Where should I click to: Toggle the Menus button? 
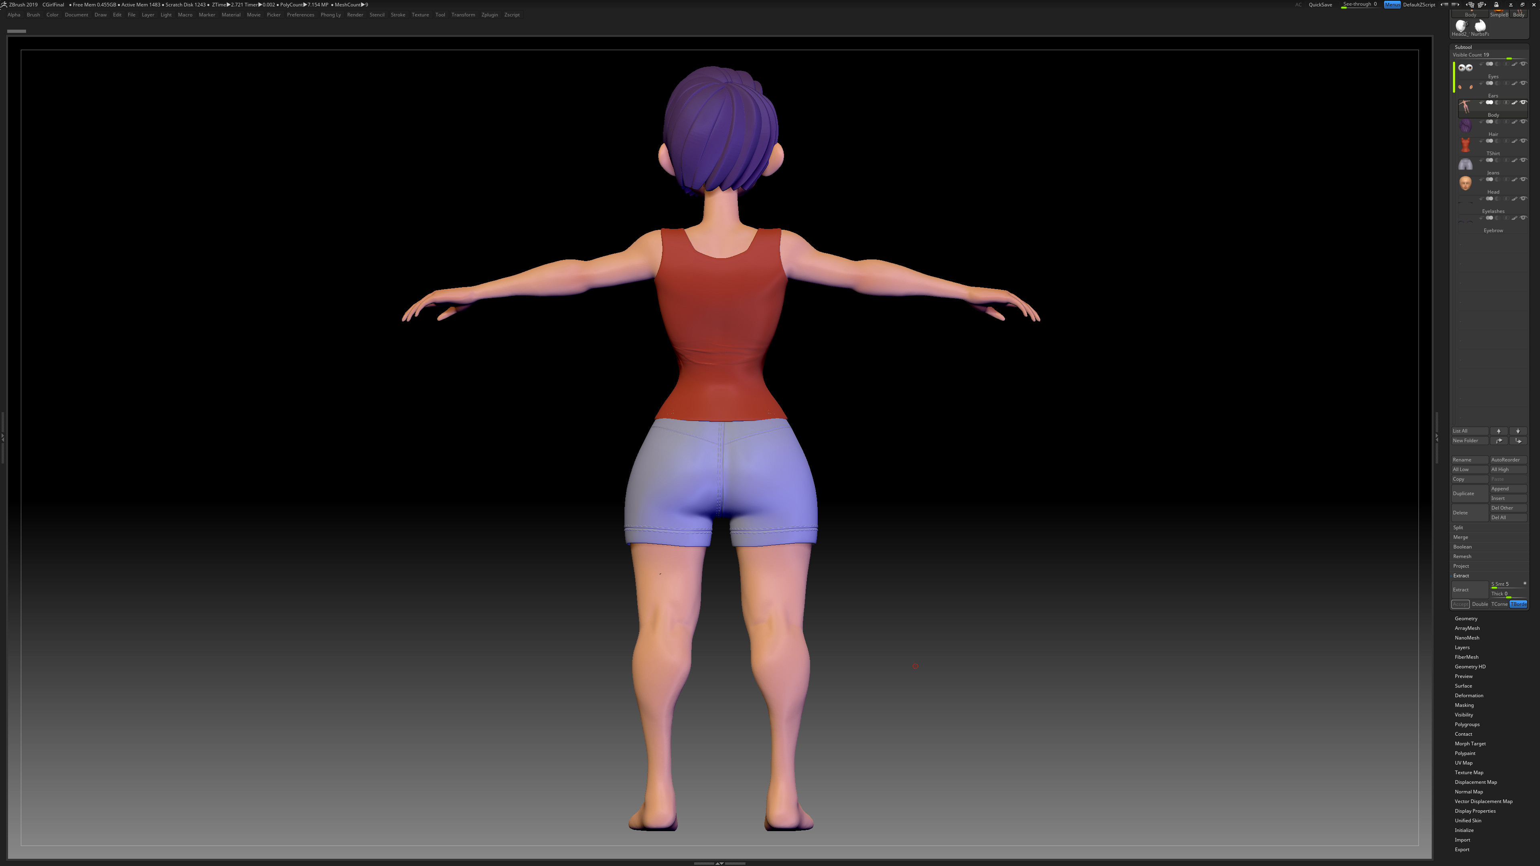point(1392,5)
